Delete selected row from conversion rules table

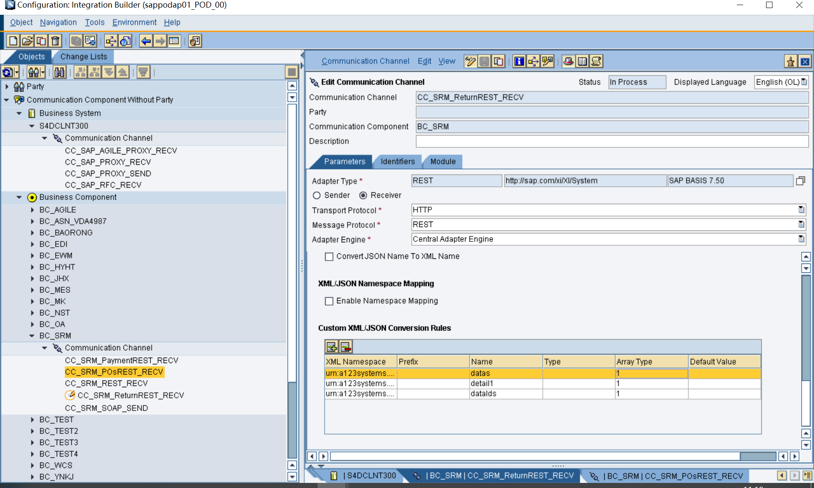(x=346, y=347)
